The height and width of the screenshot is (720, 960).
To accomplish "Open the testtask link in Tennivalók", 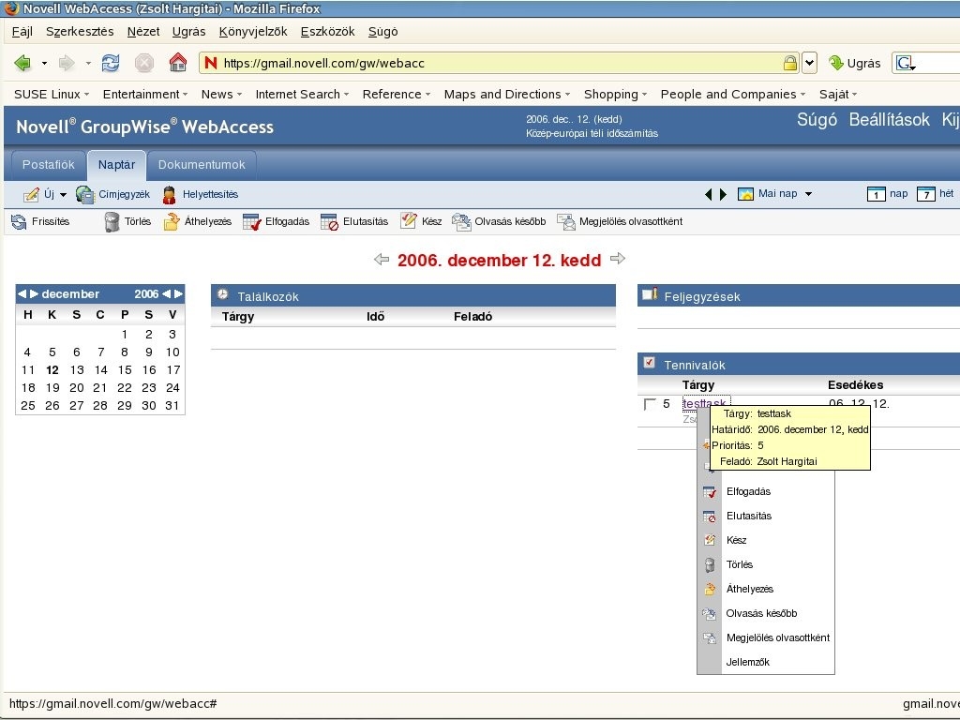I will tap(705, 403).
